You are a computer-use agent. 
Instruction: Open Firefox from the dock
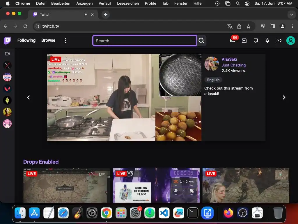(x=228, y=213)
